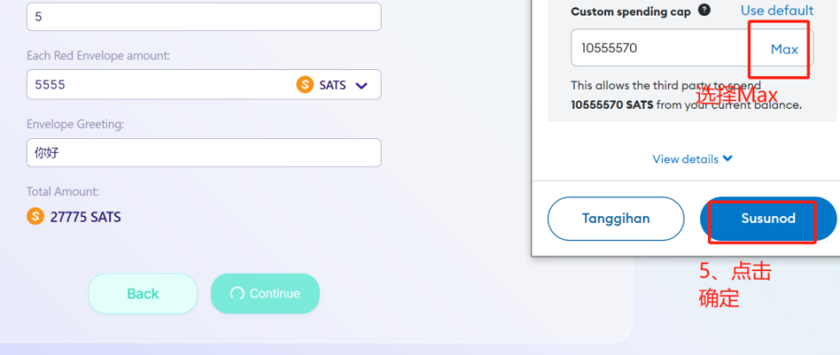Screen dimensions: 840x355
Task: Focus the top input field containing 5
Action: point(204,16)
